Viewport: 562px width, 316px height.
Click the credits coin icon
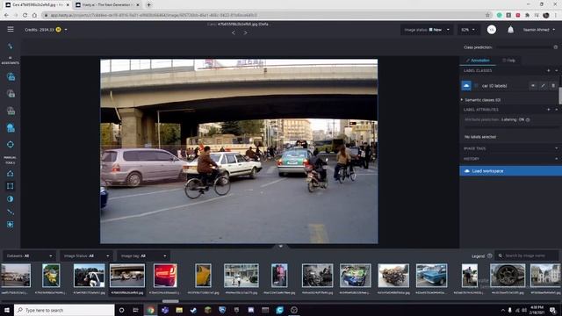click(x=59, y=30)
